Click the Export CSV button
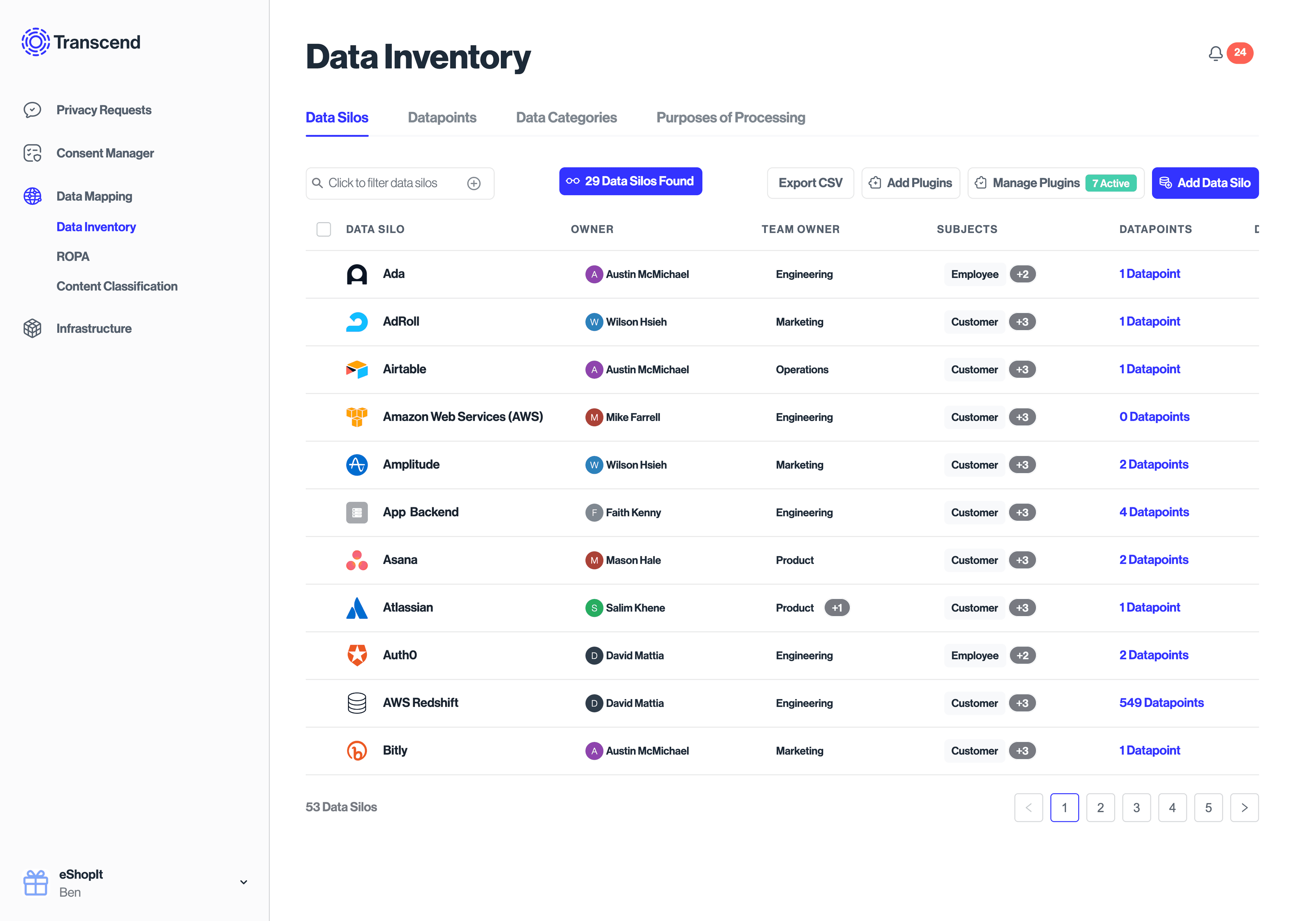1295x921 pixels. tap(810, 183)
